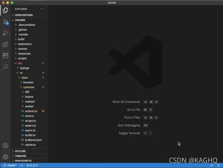Collapse the common folder
Viewport: 223px width, 168px height.
(29, 87)
